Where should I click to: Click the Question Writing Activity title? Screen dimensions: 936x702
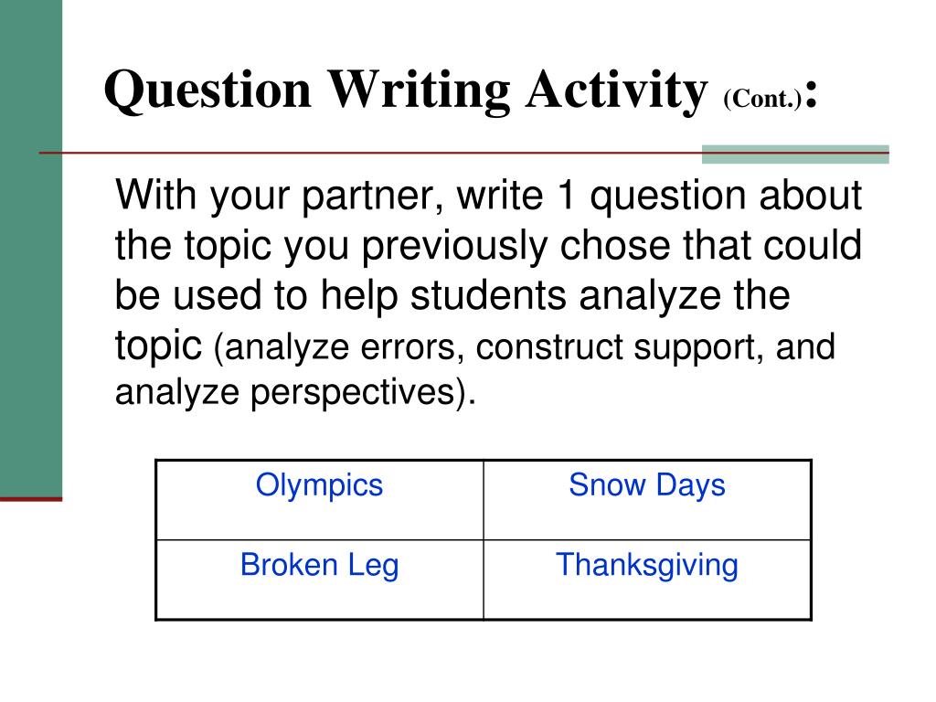pos(461,90)
